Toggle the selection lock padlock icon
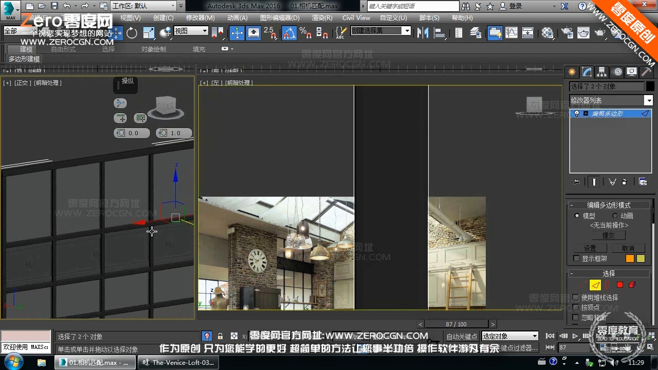 (220, 336)
